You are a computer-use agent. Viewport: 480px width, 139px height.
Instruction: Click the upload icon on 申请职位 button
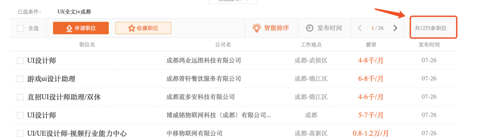pos(69,28)
